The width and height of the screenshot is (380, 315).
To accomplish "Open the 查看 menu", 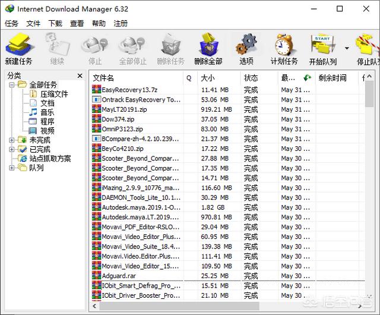I will (77, 24).
